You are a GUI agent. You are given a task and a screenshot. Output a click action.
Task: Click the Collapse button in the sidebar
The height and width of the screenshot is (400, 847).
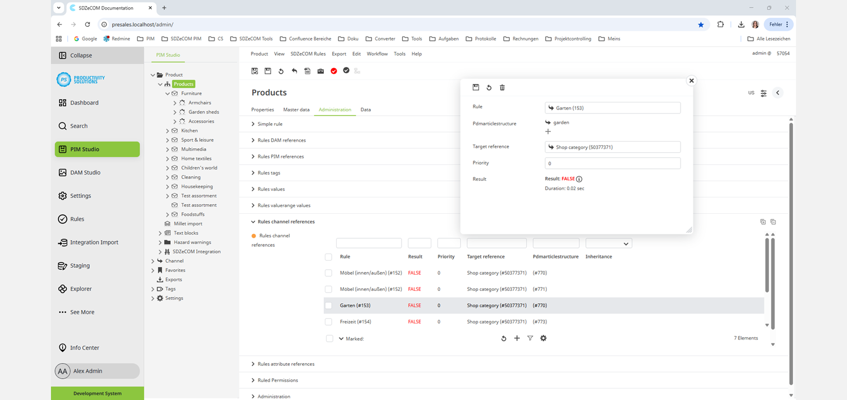[81, 56]
